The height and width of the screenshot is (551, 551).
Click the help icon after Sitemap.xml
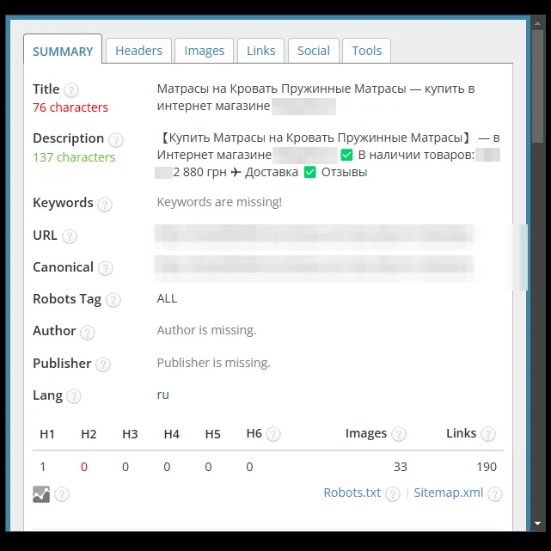(495, 494)
